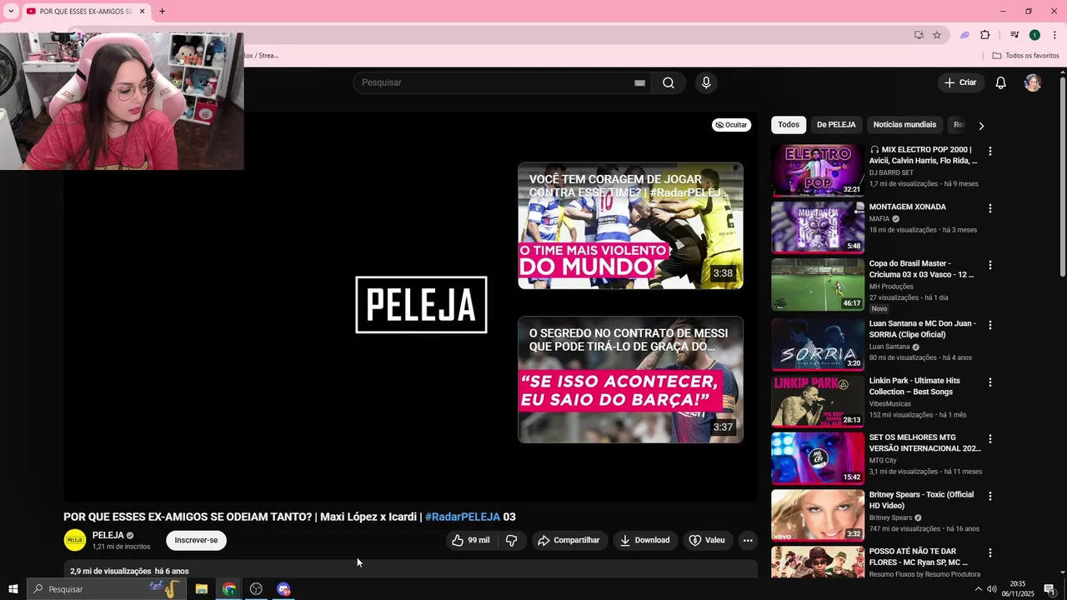Open options for POSSO ATÉ NÃO TE DAR FLORES
Screen dimensions: 1067x600
[990, 552]
